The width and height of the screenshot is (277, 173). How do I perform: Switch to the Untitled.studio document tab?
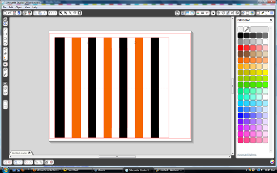point(19,153)
